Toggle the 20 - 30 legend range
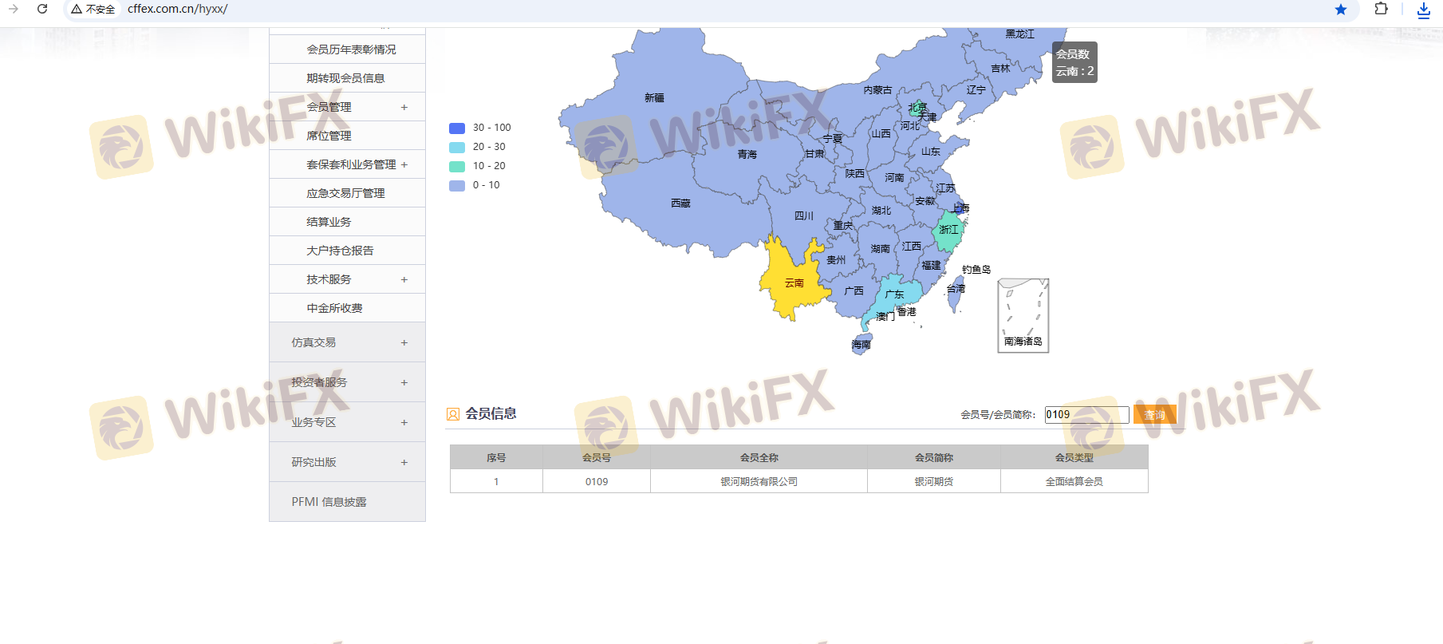The width and height of the screenshot is (1443, 644). (x=479, y=147)
